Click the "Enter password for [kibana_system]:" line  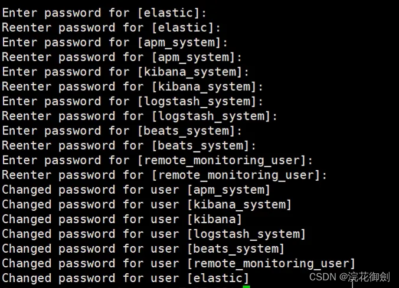point(125,72)
